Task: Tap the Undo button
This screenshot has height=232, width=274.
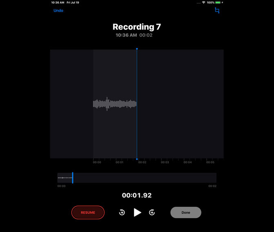Action: point(58,11)
